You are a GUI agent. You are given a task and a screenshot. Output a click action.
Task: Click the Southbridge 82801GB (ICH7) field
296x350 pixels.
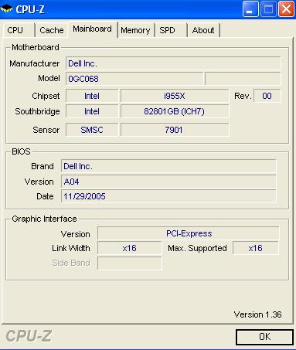coord(175,111)
